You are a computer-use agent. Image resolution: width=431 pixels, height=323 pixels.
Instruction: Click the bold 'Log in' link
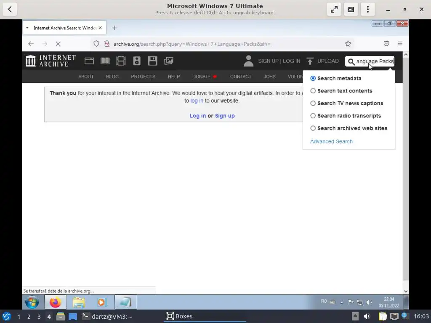coord(198,116)
